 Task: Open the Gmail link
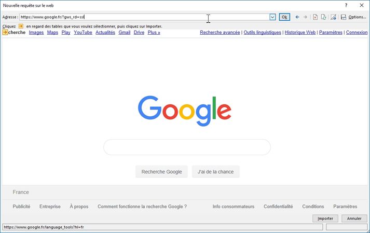[125, 32]
